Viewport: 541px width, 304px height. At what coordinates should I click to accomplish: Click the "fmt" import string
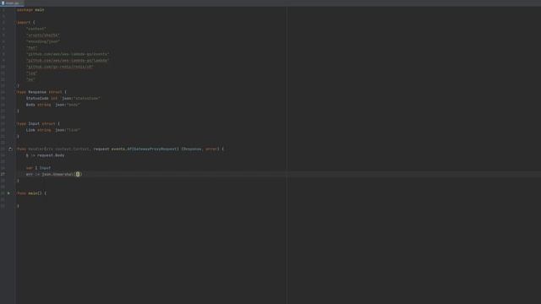32,48
